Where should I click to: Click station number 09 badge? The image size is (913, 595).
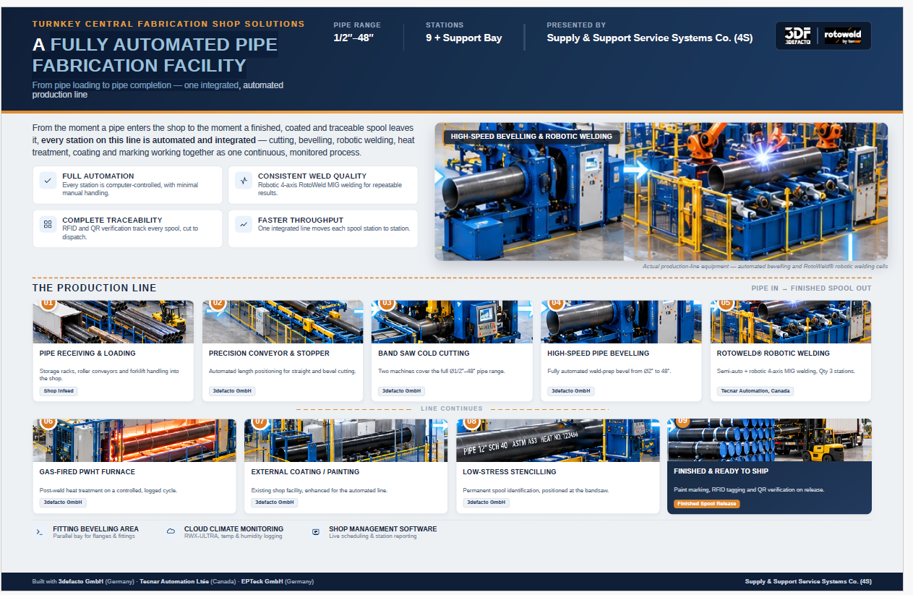click(x=683, y=421)
